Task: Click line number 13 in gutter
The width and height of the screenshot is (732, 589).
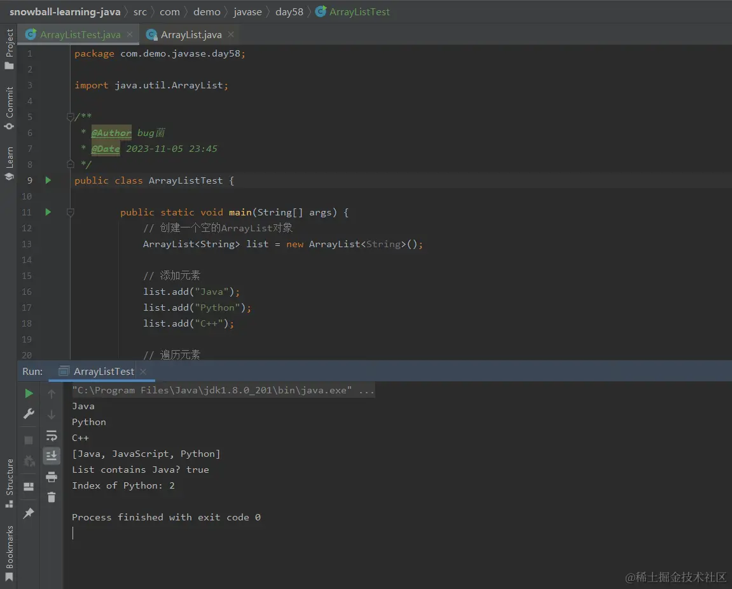Action: [27, 244]
